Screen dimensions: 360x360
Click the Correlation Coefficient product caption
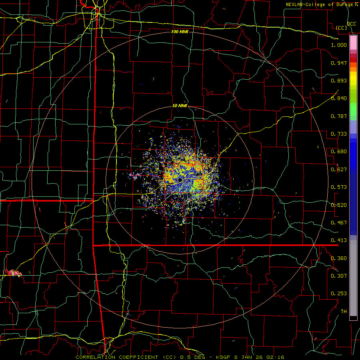(180, 357)
